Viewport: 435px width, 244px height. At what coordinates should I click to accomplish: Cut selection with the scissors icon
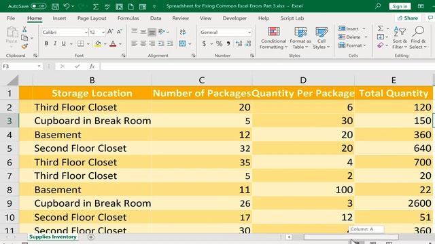point(24,29)
